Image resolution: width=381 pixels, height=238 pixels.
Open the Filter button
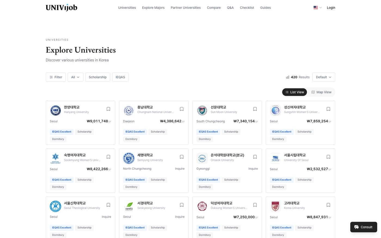pos(56,77)
